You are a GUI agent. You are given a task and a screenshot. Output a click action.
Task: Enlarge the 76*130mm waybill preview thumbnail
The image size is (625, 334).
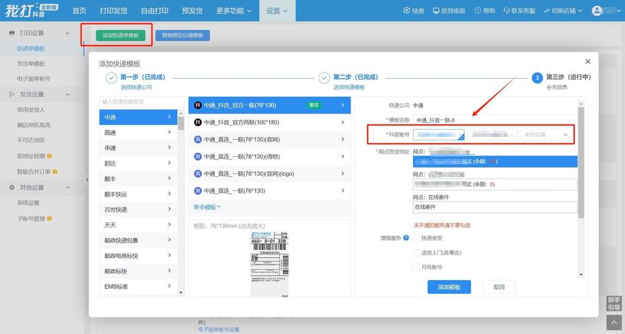tap(270, 264)
